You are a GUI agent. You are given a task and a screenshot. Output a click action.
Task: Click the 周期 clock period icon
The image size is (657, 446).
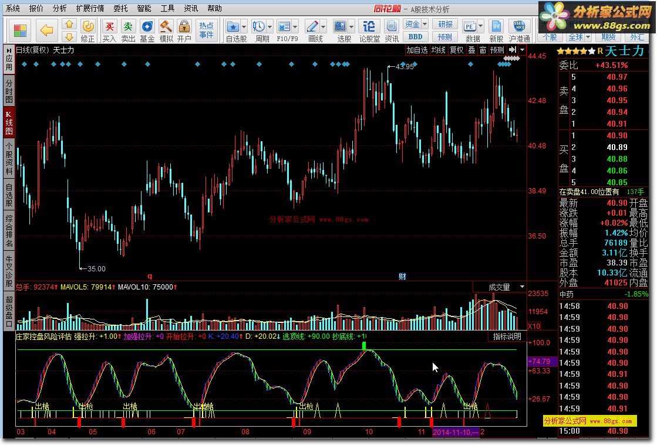pyautogui.click(x=258, y=28)
